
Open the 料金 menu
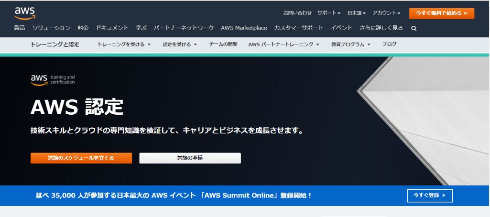83,28
